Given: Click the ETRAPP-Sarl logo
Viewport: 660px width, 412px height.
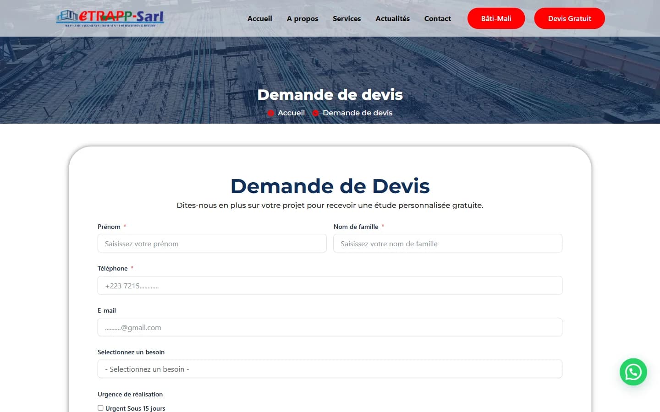Looking at the screenshot, I should point(110,18).
